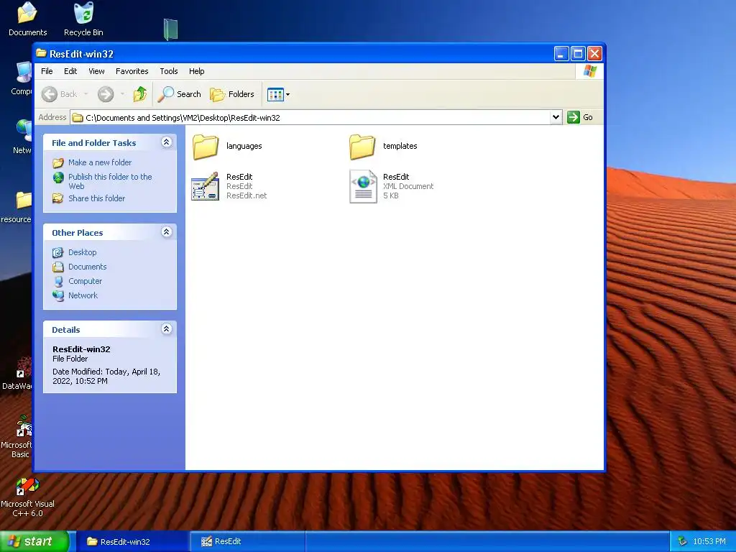Screen dimensions: 736x552
Task: Open the Help menu
Action: [197, 71]
